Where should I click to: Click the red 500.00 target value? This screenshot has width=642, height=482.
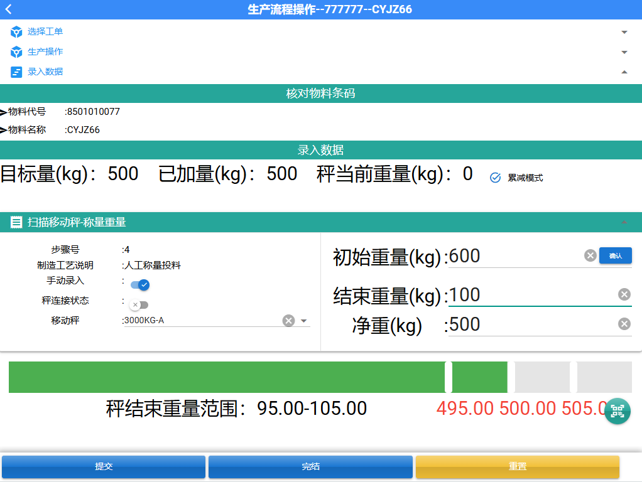pos(528,409)
